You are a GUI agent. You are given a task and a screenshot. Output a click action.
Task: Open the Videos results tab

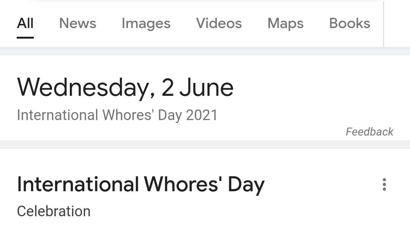point(219,23)
